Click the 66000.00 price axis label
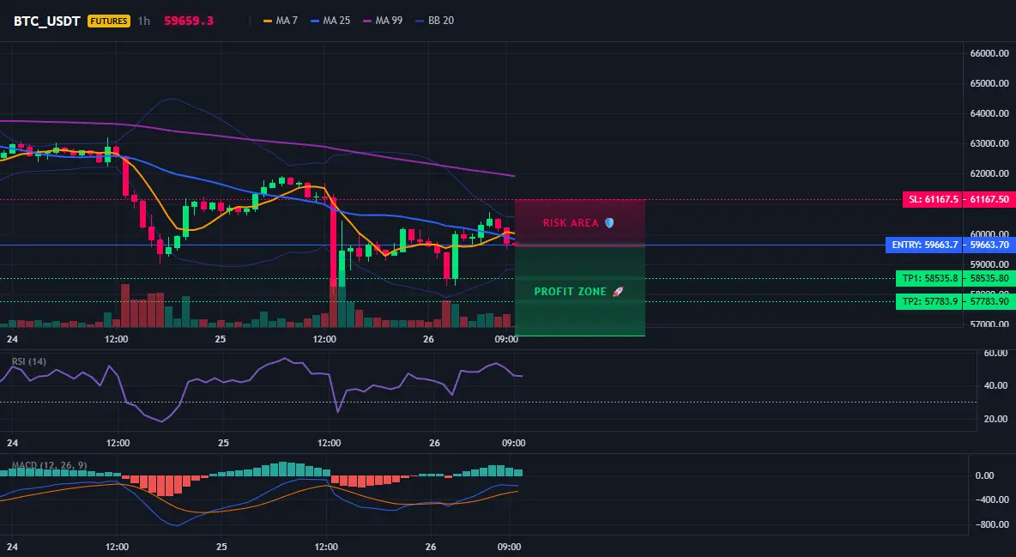Viewport: 1016px width, 557px height. pyautogui.click(x=989, y=53)
